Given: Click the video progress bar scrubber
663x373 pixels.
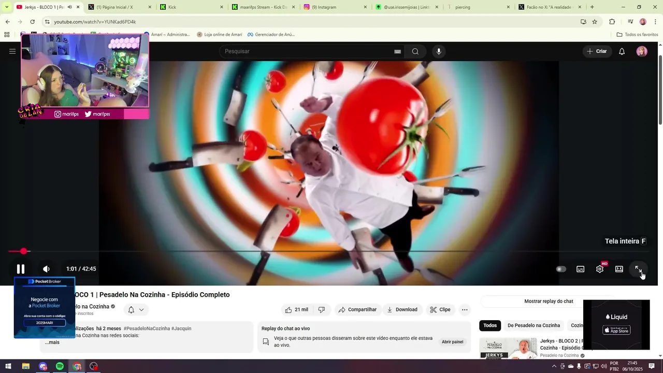Looking at the screenshot, I should pos(23,251).
